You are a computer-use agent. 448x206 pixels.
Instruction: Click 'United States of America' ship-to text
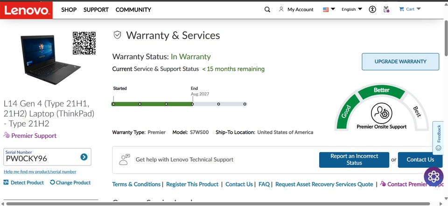pos(285,132)
